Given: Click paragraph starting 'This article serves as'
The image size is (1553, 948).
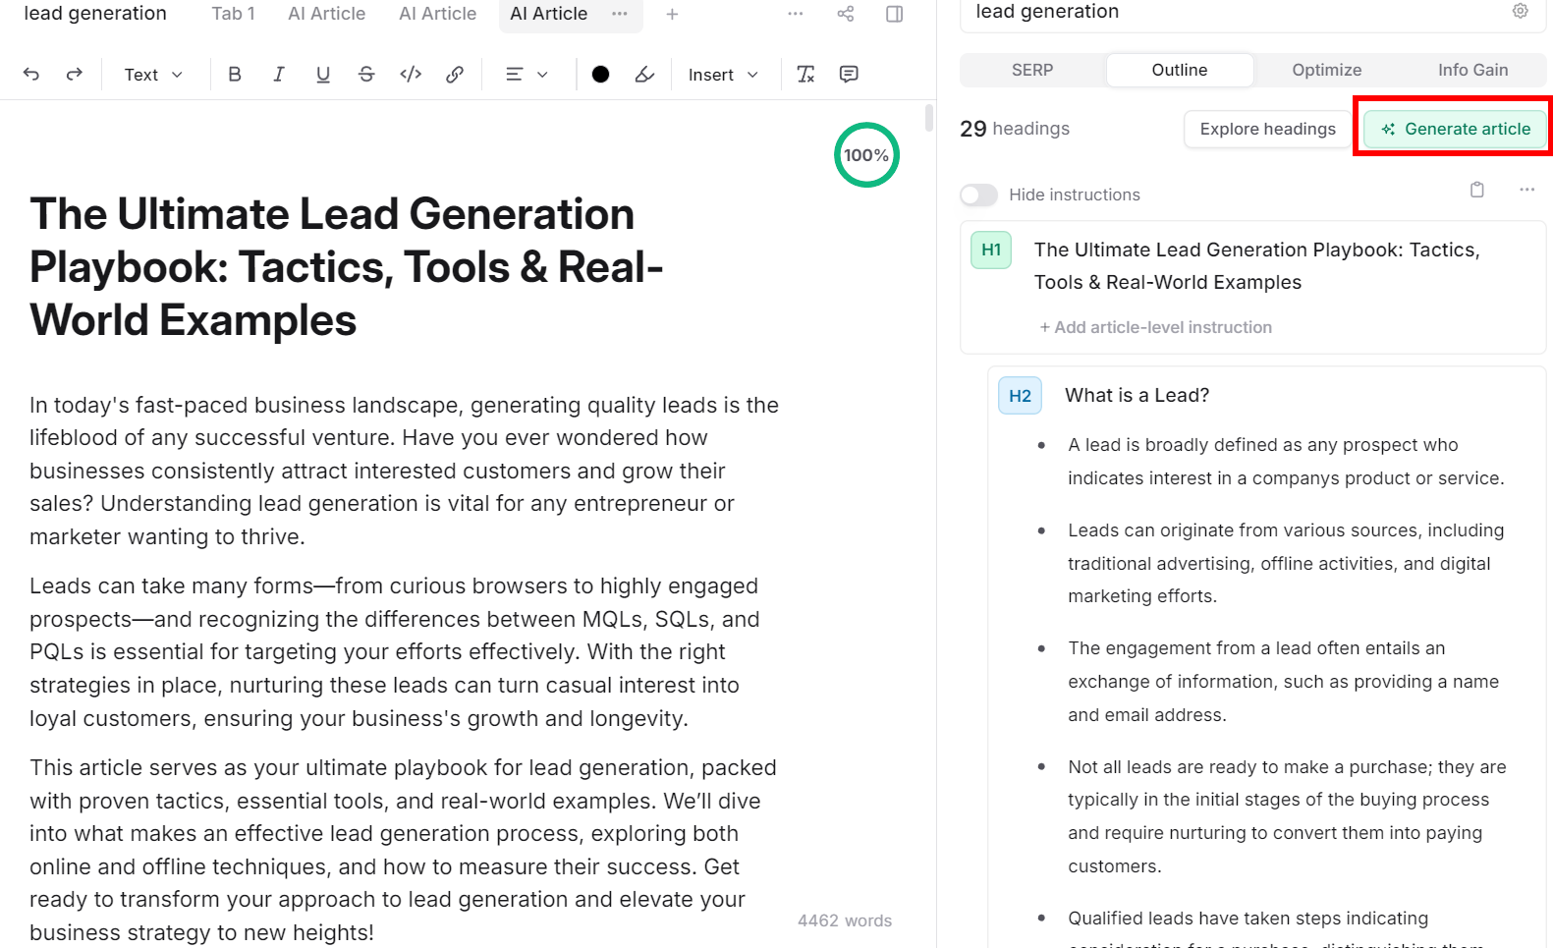Looking at the screenshot, I should (x=403, y=850).
